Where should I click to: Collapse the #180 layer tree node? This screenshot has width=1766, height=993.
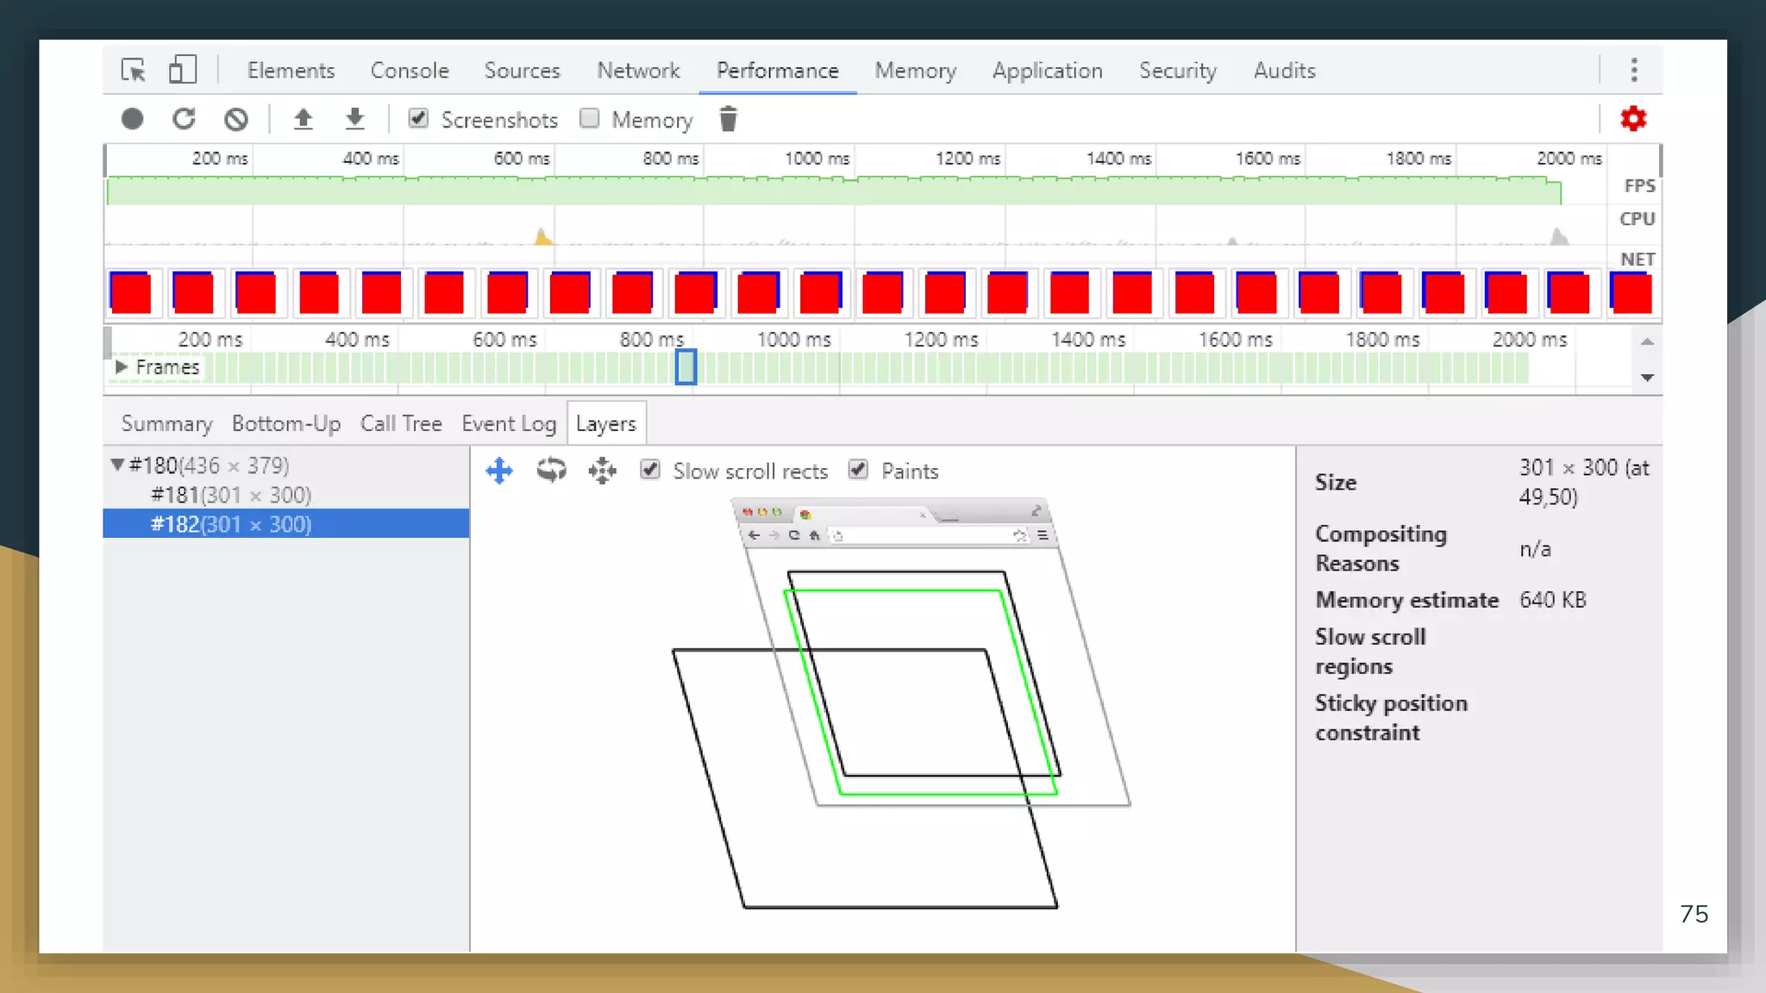117,465
